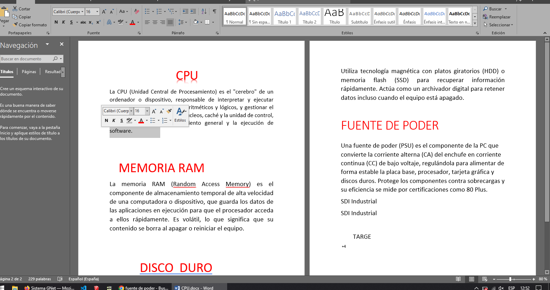The width and height of the screenshot is (550, 290).
Task: Open the font size dropdown in the mini toolbar
Action: 147,111
